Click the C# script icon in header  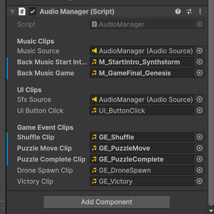[22, 12]
